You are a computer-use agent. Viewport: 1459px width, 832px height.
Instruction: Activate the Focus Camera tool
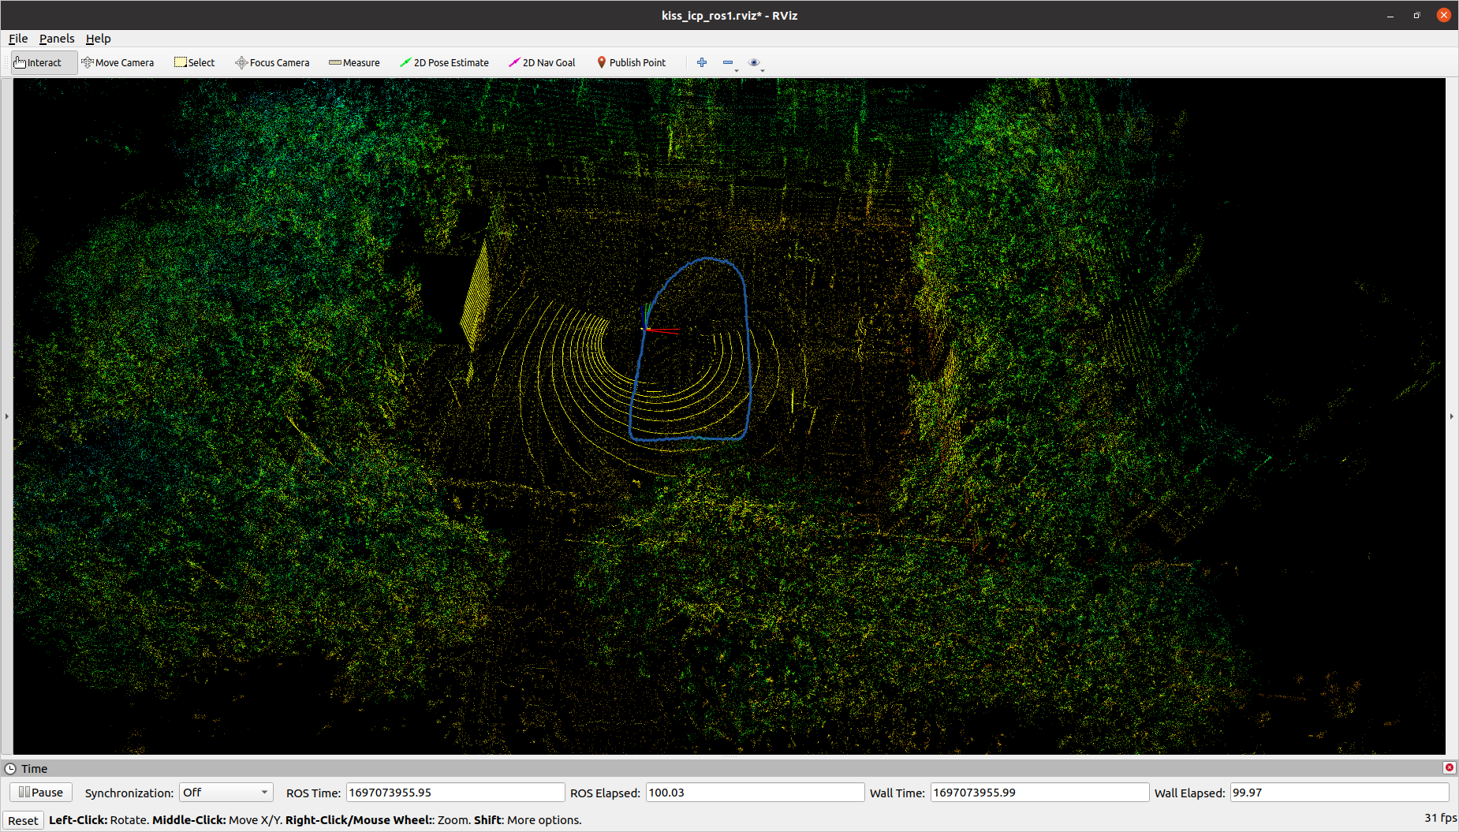click(x=272, y=62)
